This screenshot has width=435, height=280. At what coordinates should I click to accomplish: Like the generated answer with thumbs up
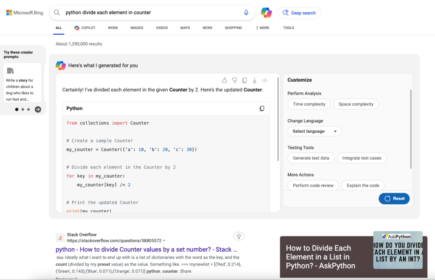click(224, 80)
